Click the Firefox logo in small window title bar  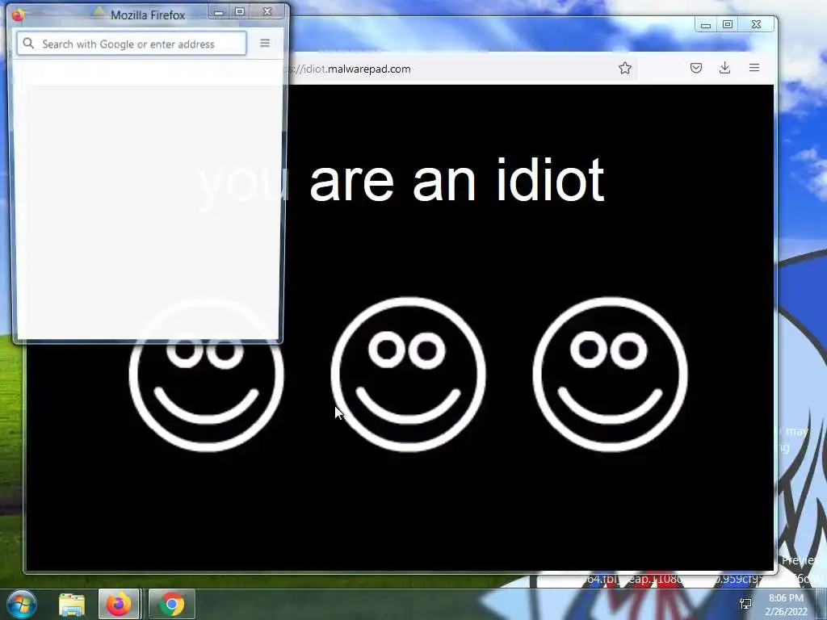(18, 15)
